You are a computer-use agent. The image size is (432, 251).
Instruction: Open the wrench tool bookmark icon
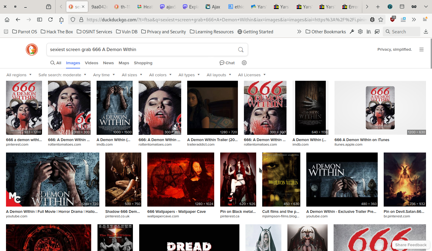352,32
